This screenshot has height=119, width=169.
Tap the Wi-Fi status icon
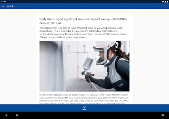[163, 1]
